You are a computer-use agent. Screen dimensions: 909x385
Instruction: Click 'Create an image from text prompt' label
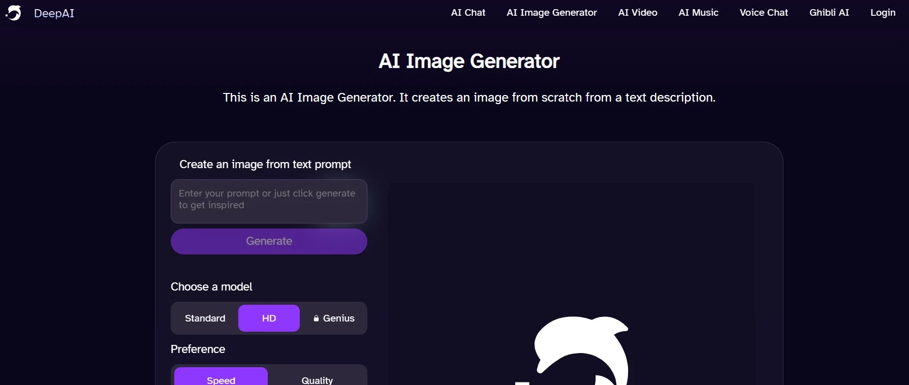[x=265, y=164]
